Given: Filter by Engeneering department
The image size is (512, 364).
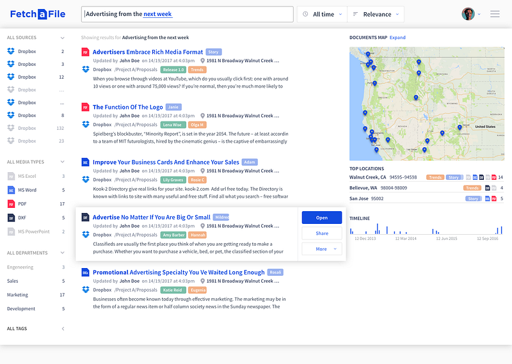Looking at the screenshot, I should (x=36, y=267).
